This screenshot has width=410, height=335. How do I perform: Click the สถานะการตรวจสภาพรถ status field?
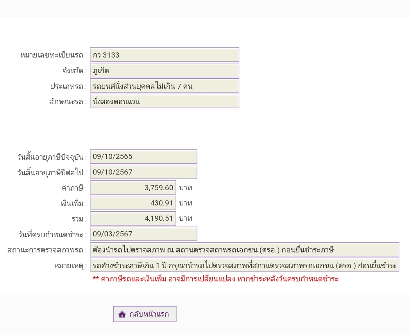(245, 249)
